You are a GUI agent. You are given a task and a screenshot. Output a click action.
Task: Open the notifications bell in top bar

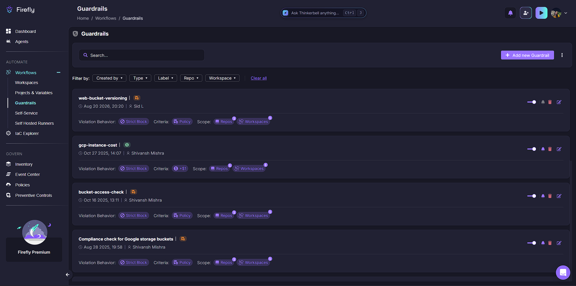[510, 13]
